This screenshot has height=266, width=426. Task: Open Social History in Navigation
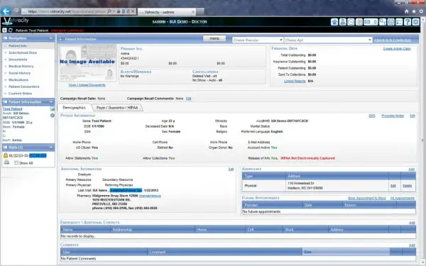click(20, 73)
